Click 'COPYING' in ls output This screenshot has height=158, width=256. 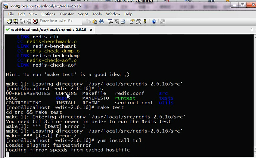66,93
